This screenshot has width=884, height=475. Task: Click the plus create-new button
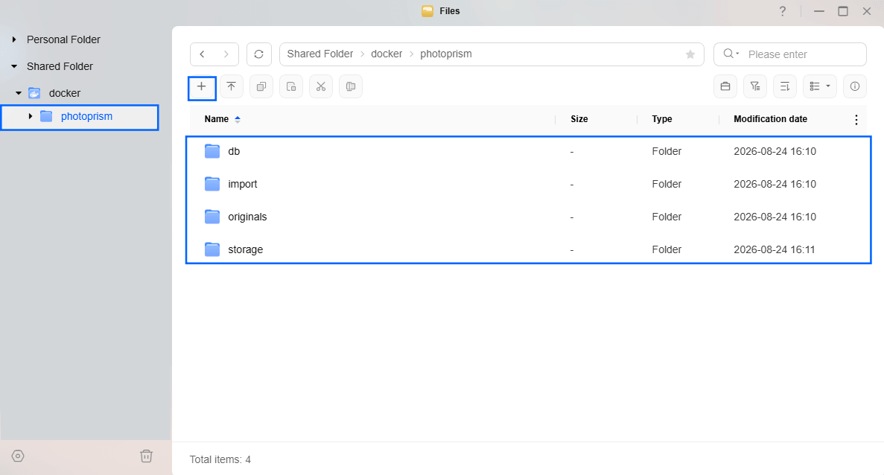(201, 87)
